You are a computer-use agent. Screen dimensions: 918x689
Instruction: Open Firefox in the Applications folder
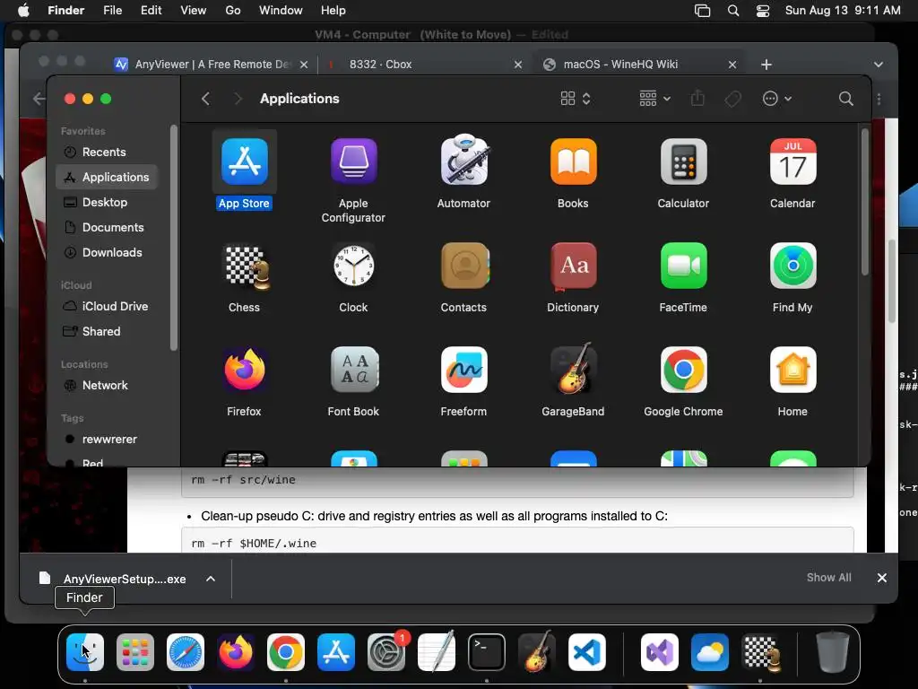(x=245, y=369)
